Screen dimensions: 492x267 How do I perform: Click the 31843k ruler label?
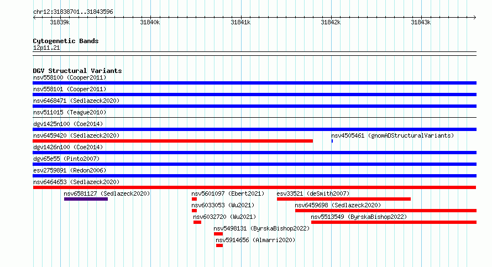421,22
